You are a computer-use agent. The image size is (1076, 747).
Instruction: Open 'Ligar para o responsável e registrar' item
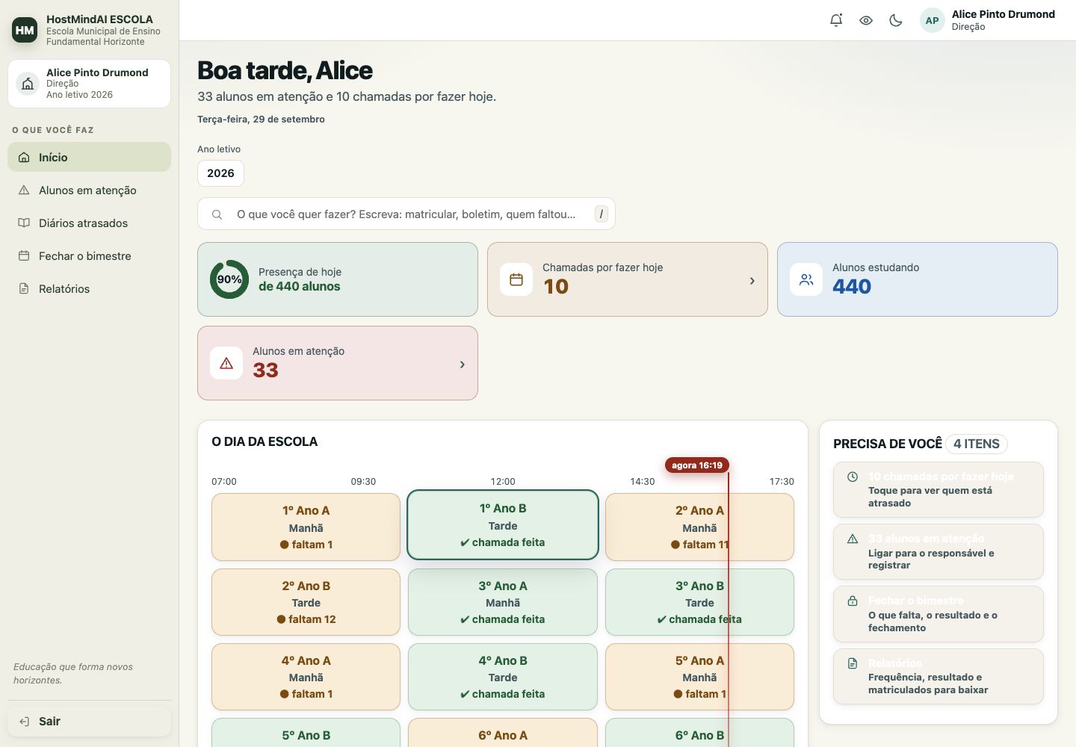click(x=939, y=552)
